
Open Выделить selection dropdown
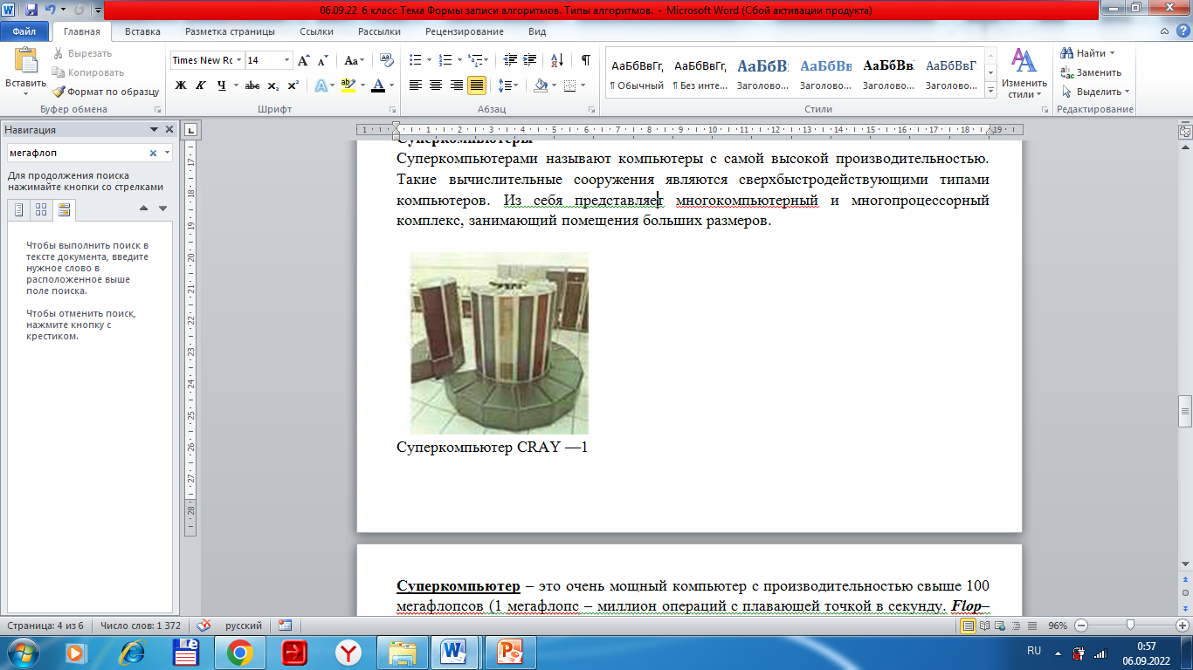click(1095, 92)
